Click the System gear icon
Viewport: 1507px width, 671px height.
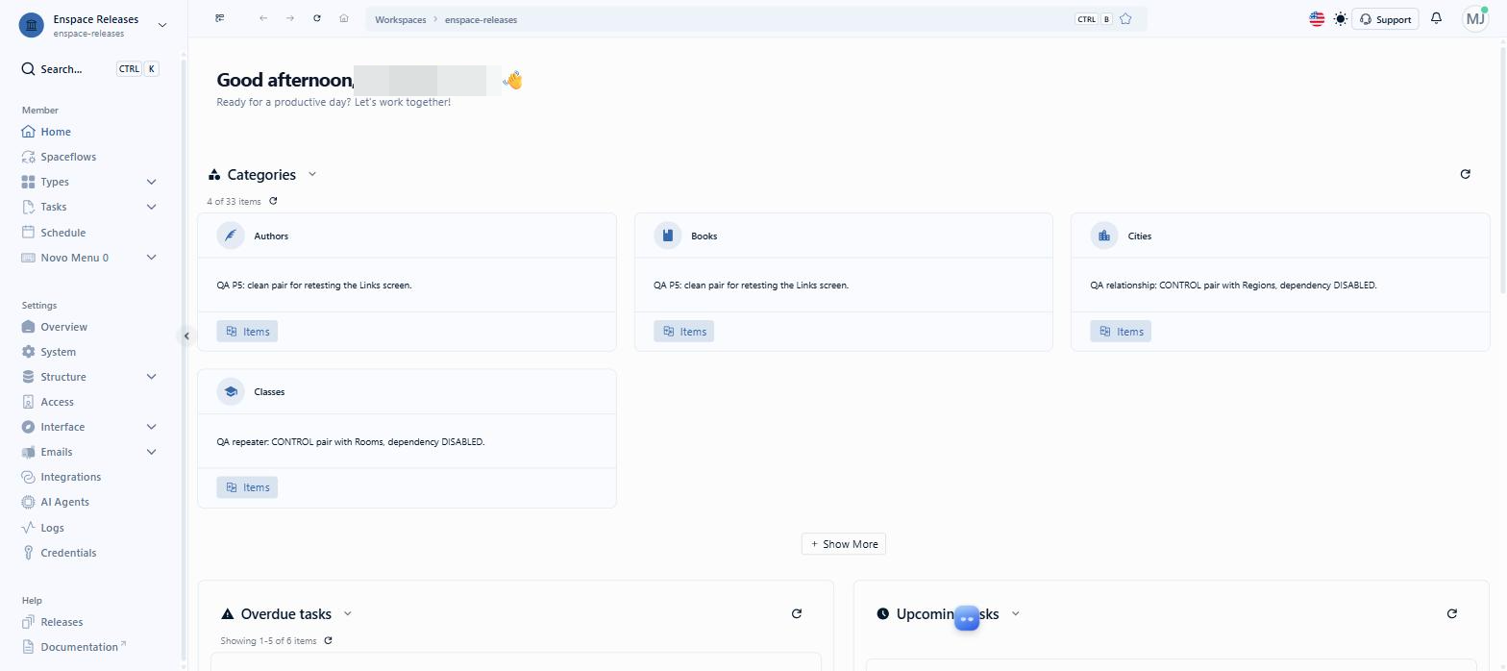click(x=29, y=352)
